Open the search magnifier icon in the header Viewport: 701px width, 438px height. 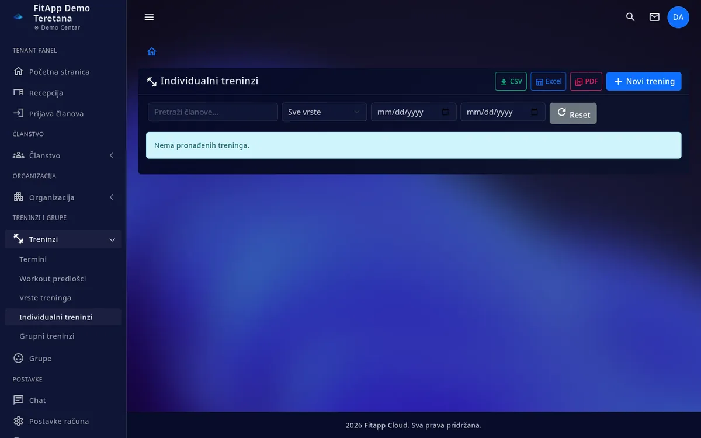(630, 17)
